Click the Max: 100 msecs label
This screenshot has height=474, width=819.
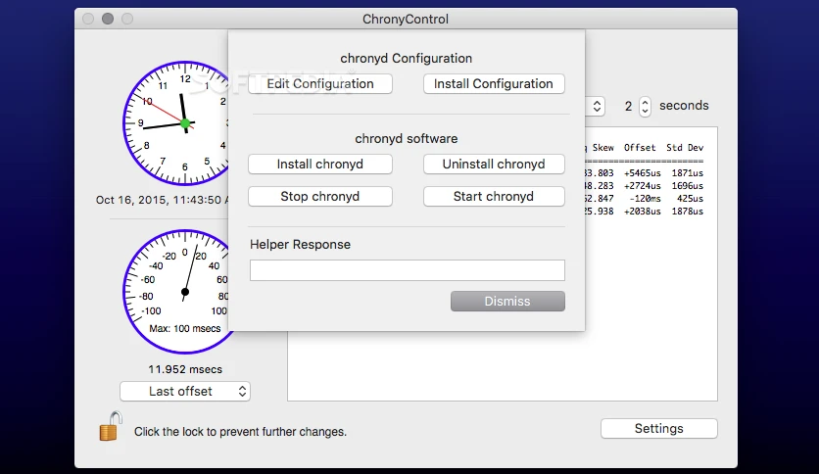tap(185, 329)
